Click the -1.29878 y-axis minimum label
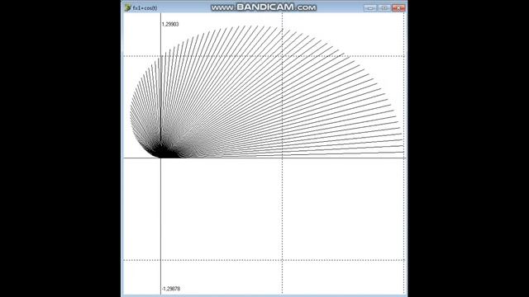 (x=171, y=289)
